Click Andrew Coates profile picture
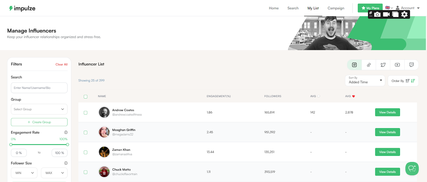Image resolution: width=427 pixels, height=182 pixels. pos(104,112)
